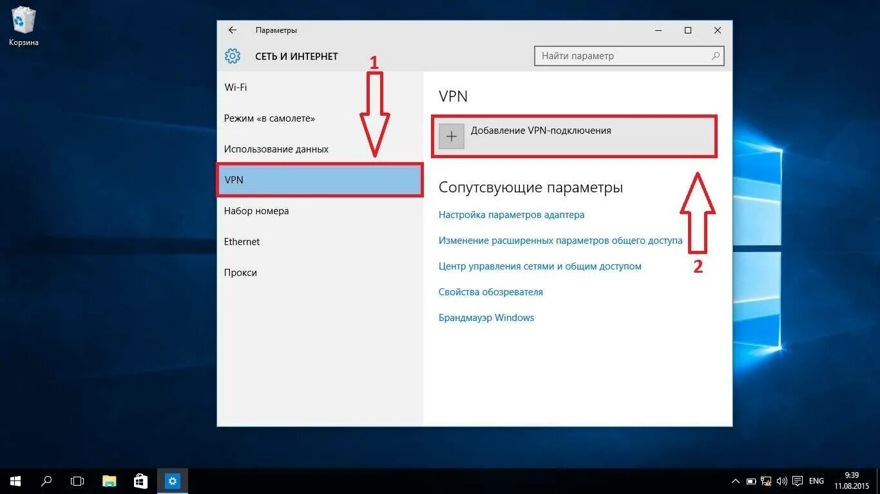Click the volume icon in the system tray
The width and height of the screenshot is (880, 494).
point(782,481)
